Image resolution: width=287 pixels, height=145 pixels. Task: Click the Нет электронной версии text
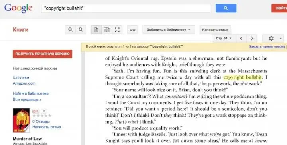click(x=35, y=68)
